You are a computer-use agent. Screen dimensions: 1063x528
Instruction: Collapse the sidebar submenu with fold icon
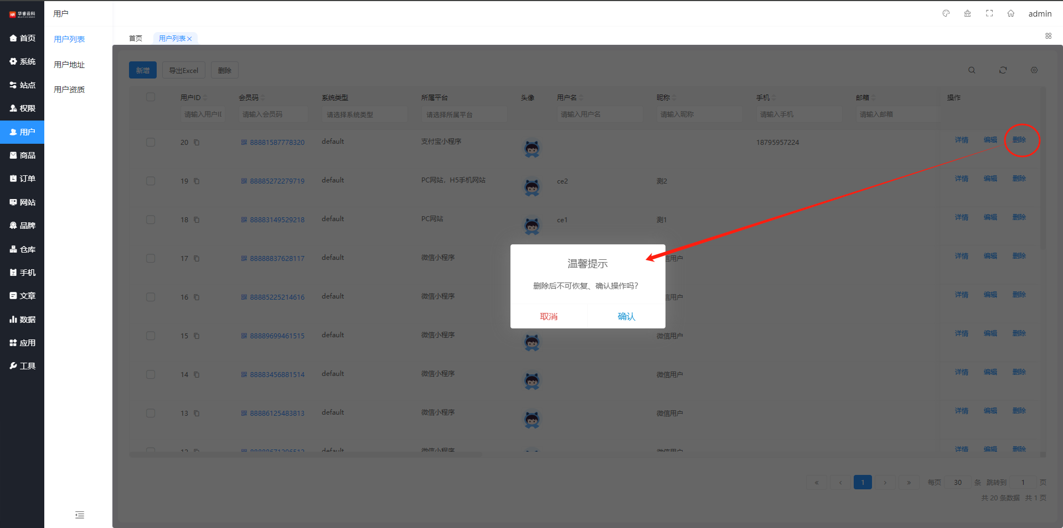(x=80, y=515)
